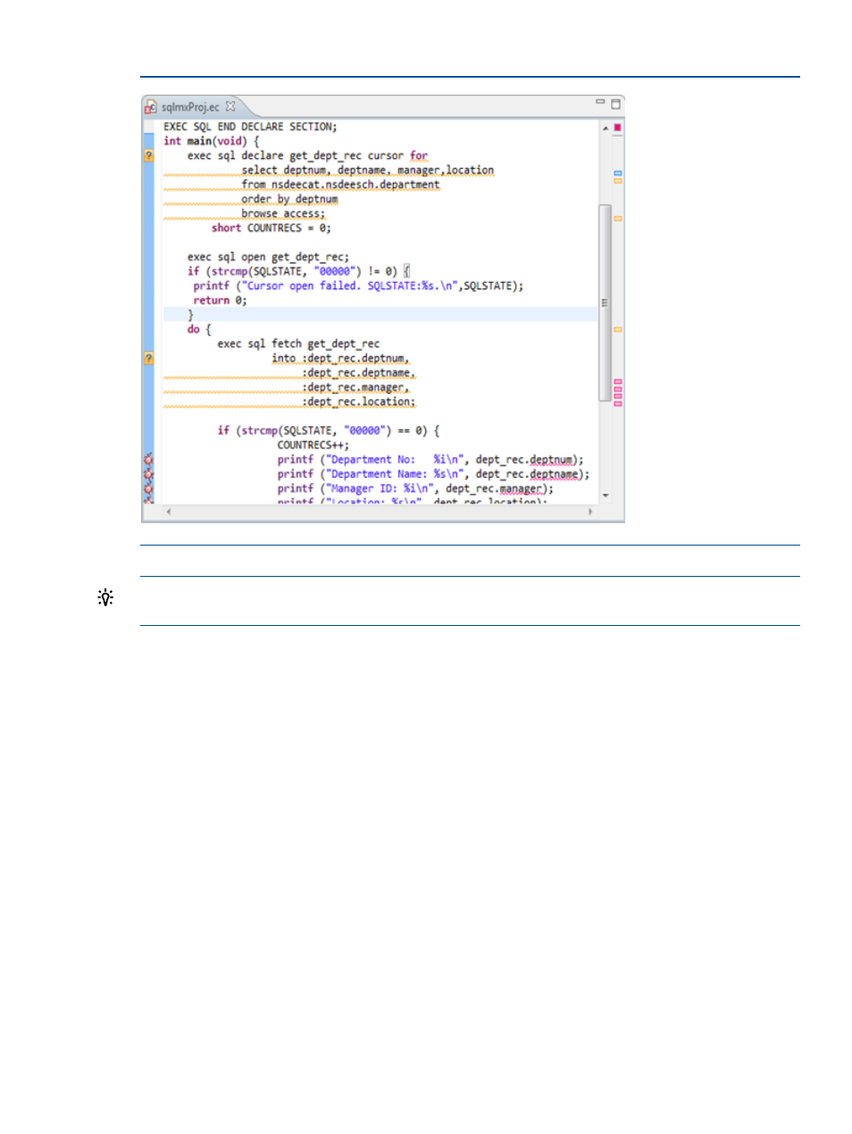The image size is (852, 1134).
Task: Click 'if (strcmp(SQLSTATE, "00000") != 0)' line
Action: (x=298, y=271)
